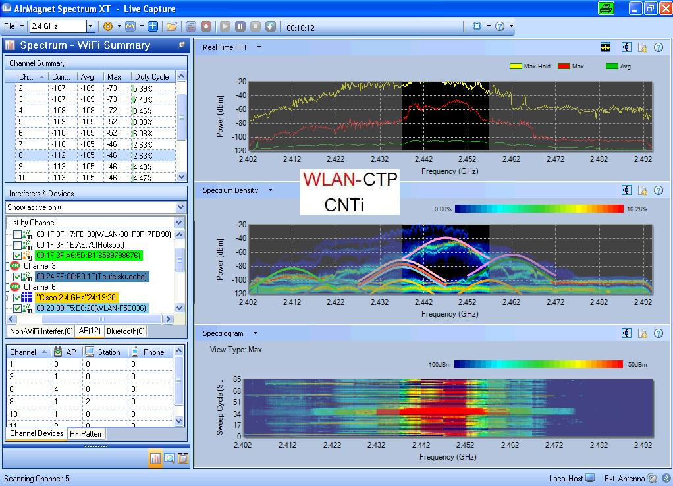Export the Spectrum Density chart

click(x=643, y=190)
